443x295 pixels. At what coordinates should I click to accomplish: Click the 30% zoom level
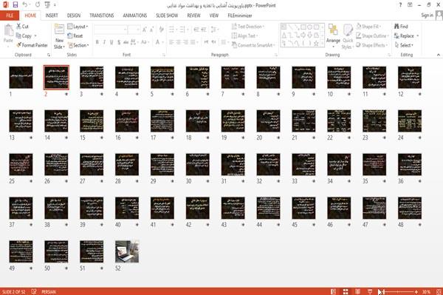click(x=426, y=291)
